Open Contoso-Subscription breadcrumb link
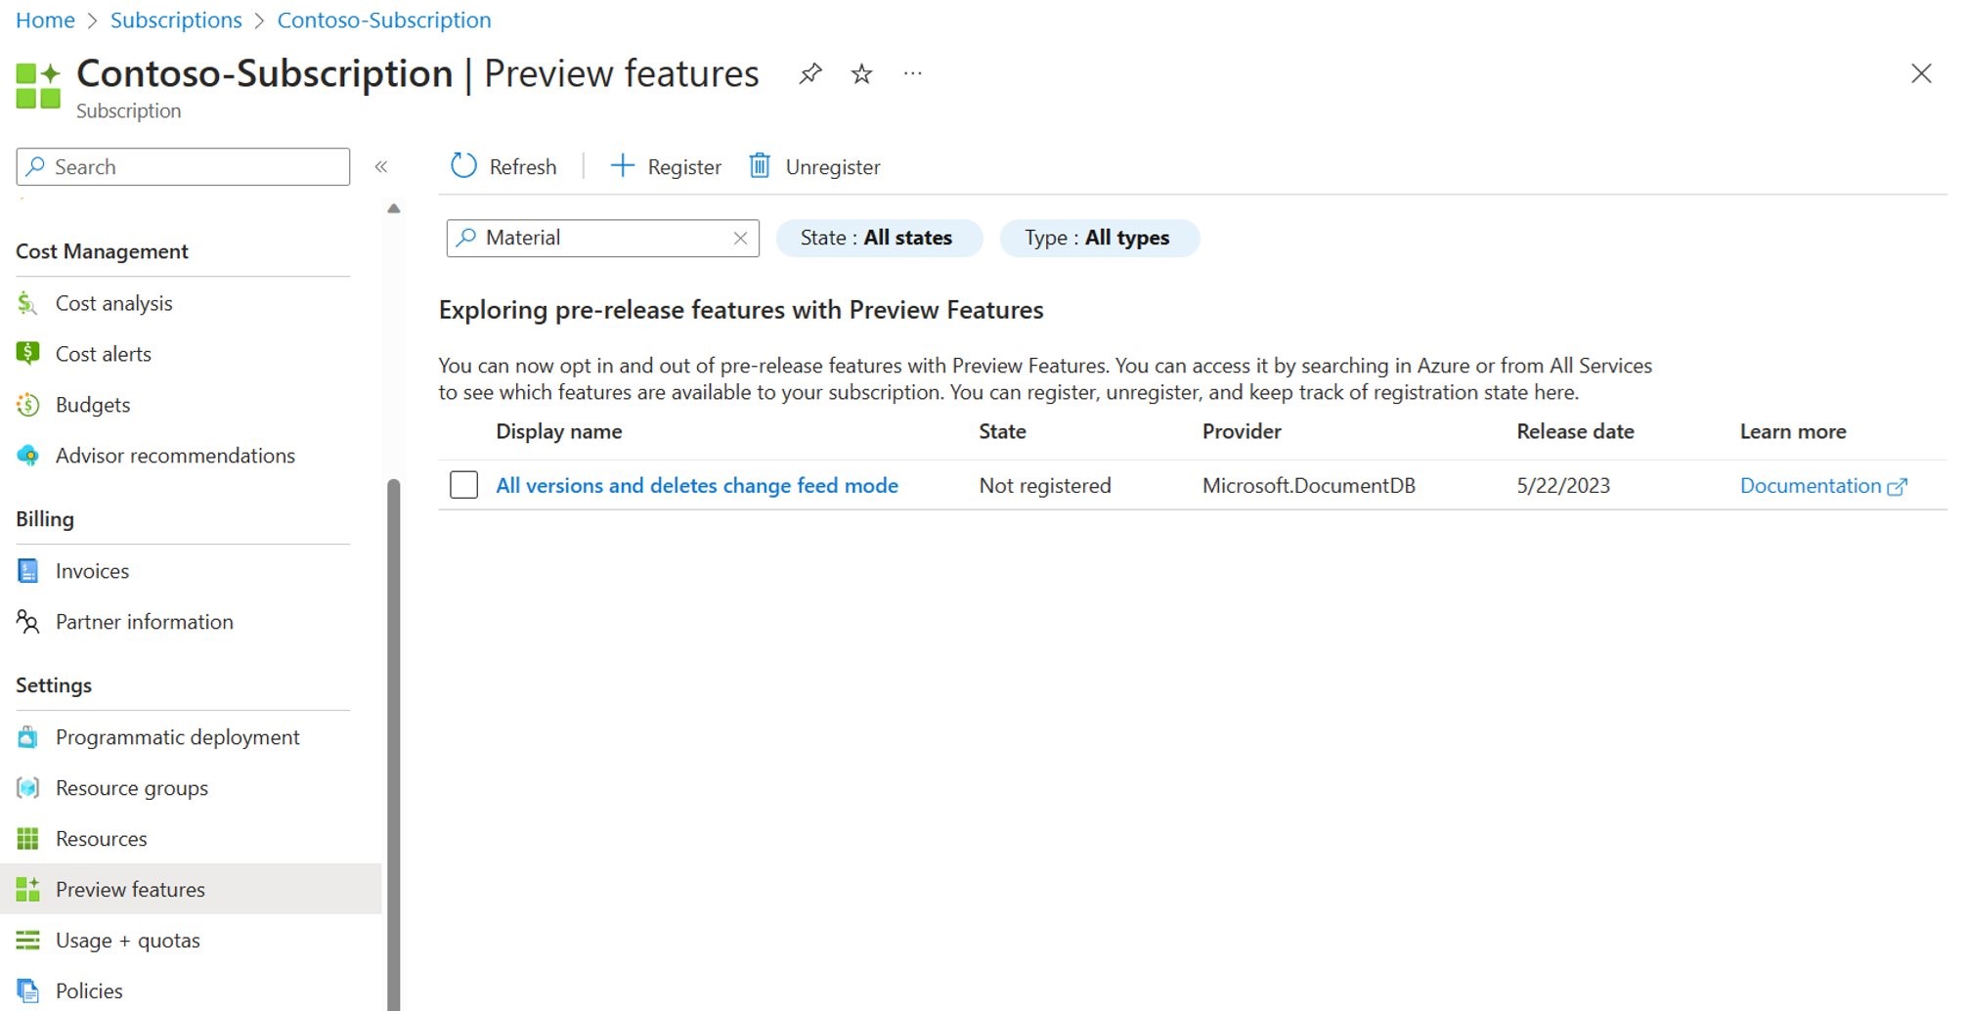Viewport: 1965px width, 1011px height. pos(384,21)
